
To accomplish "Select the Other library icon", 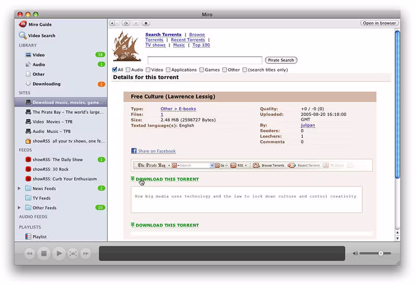I will tap(28, 74).
